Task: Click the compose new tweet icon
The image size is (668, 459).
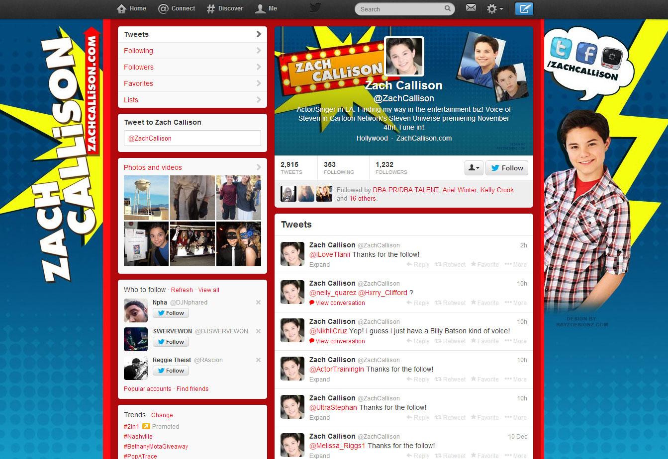Action: coord(524,8)
